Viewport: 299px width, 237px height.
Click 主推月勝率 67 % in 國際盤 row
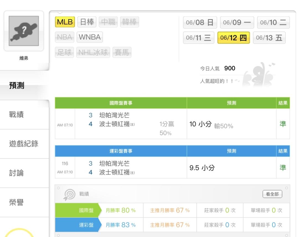(170, 210)
